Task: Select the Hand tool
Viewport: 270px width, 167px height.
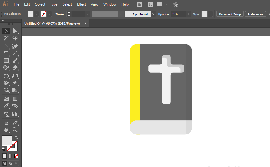Action: 6,130
